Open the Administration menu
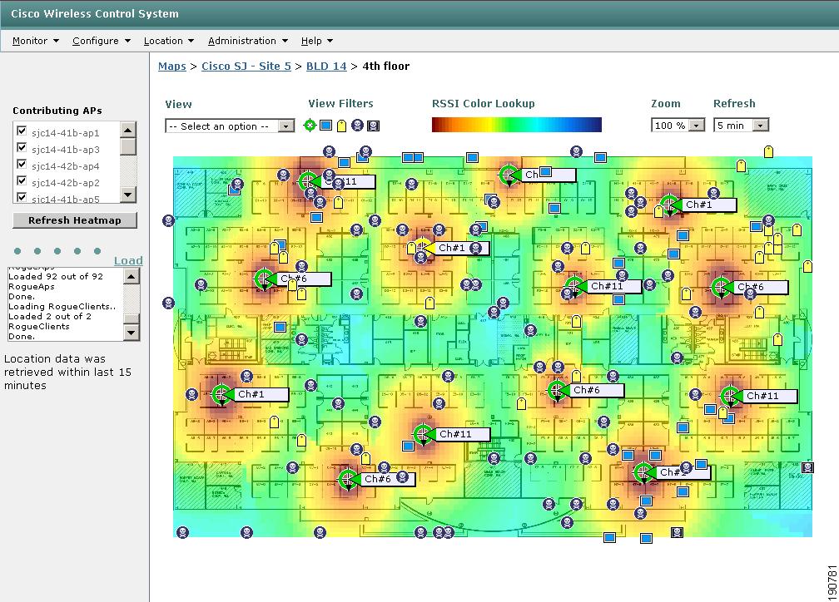839x602 pixels. [248, 41]
